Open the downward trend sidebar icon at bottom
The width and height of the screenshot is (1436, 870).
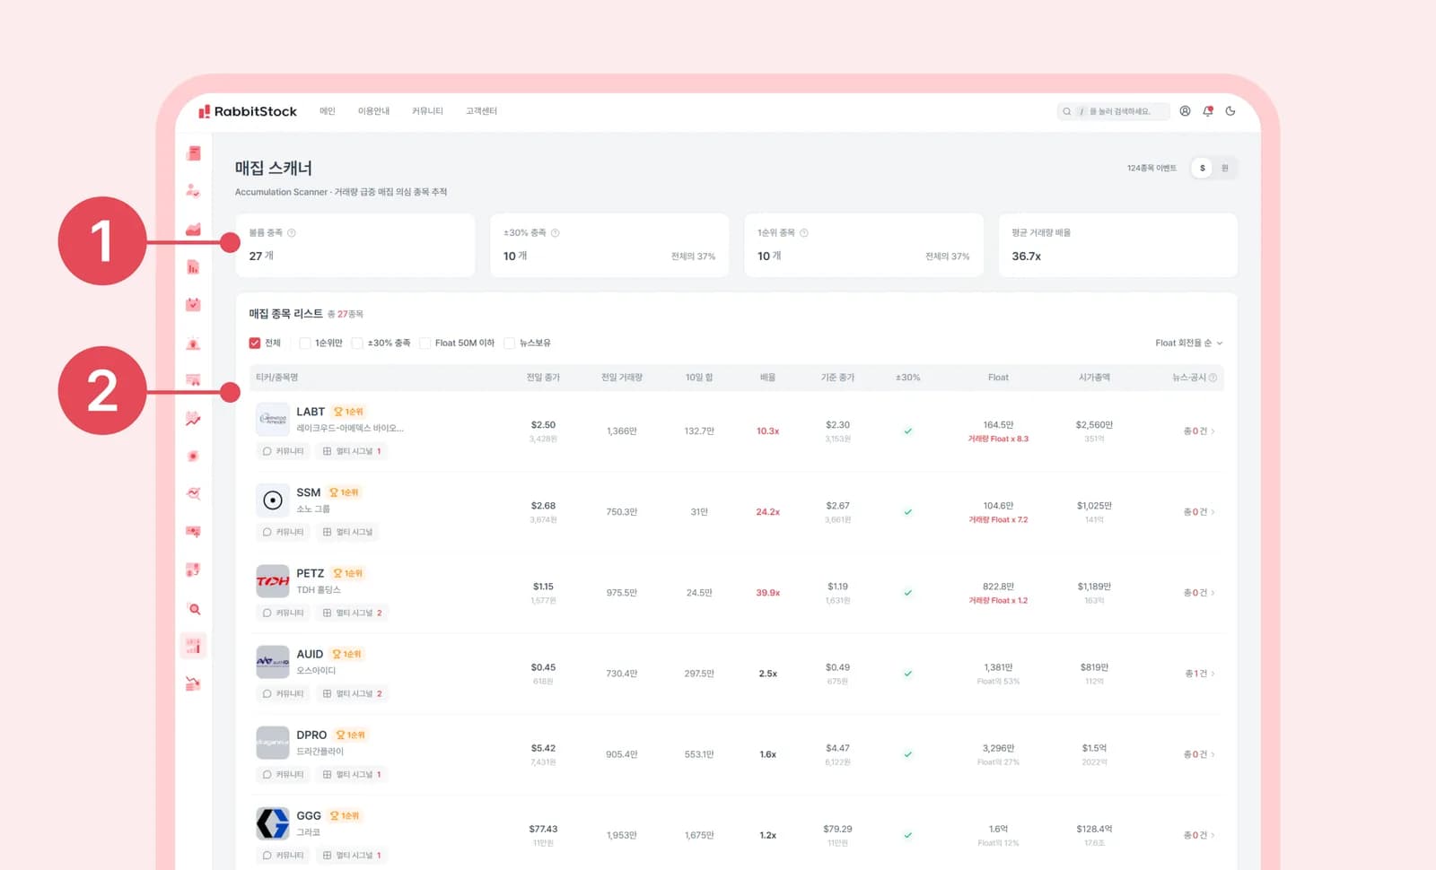[x=193, y=683]
